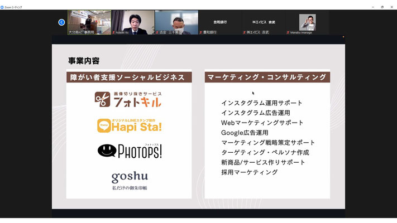Click the Google広告運用 line

point(245,133)
